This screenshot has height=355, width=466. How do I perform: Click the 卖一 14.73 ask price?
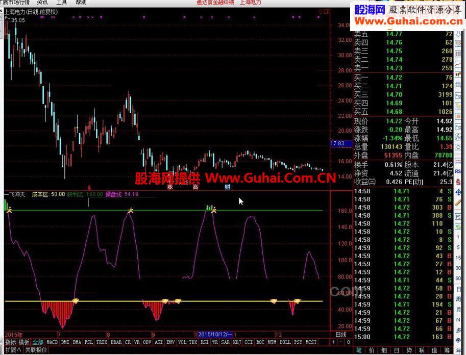(394, 68)
